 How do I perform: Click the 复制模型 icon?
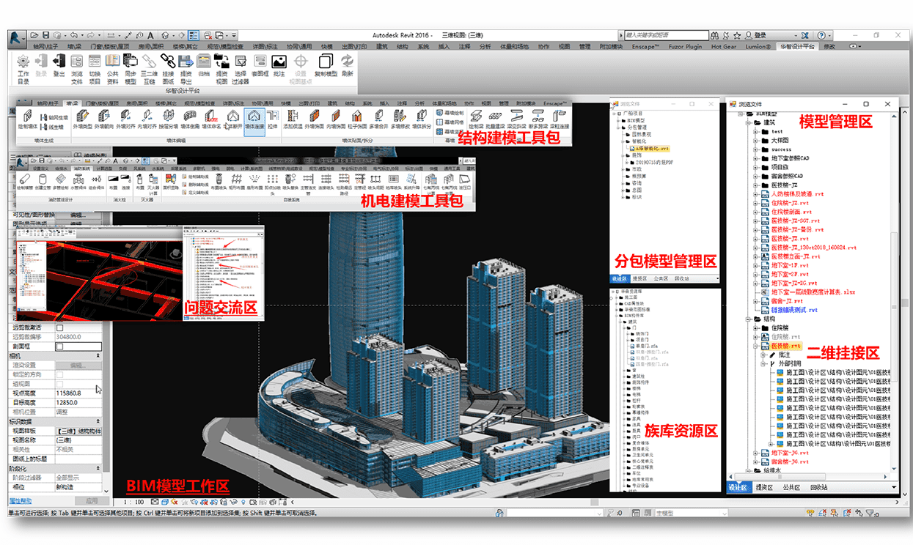click(326, 62)
